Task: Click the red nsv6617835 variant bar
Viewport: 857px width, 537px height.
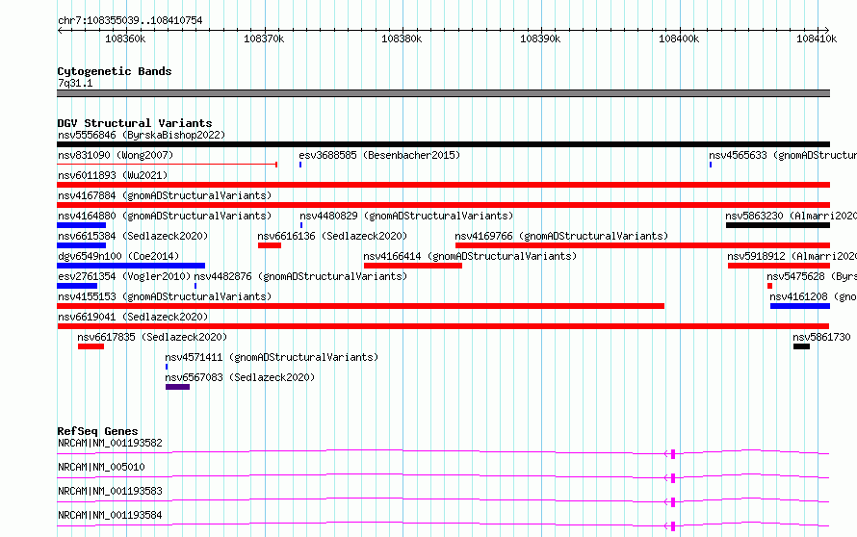Action: pos(91,346)
